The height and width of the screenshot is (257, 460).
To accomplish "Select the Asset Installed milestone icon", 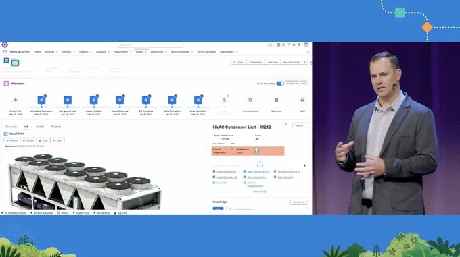I will tap(93, 100).
